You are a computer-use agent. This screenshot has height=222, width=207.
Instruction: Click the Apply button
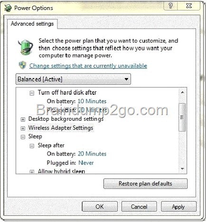pyautogui.click(x=179, y=206)
